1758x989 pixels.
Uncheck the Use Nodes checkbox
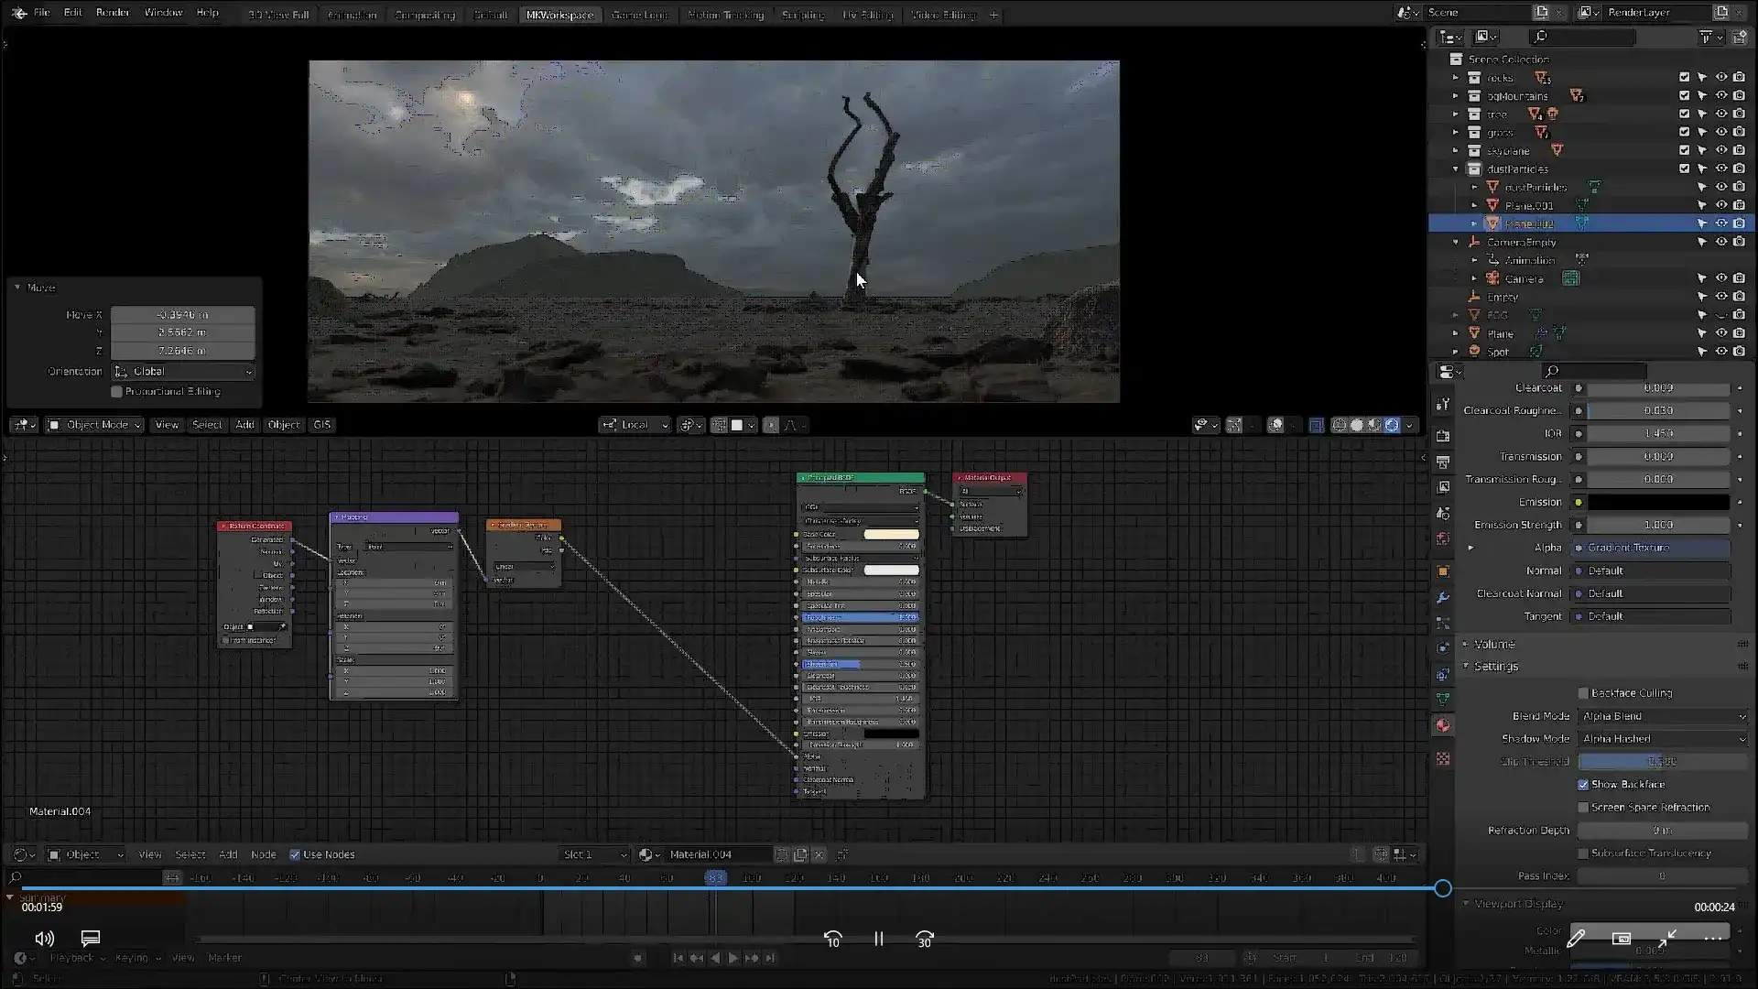pyautogui.click(x=295, y=854)
